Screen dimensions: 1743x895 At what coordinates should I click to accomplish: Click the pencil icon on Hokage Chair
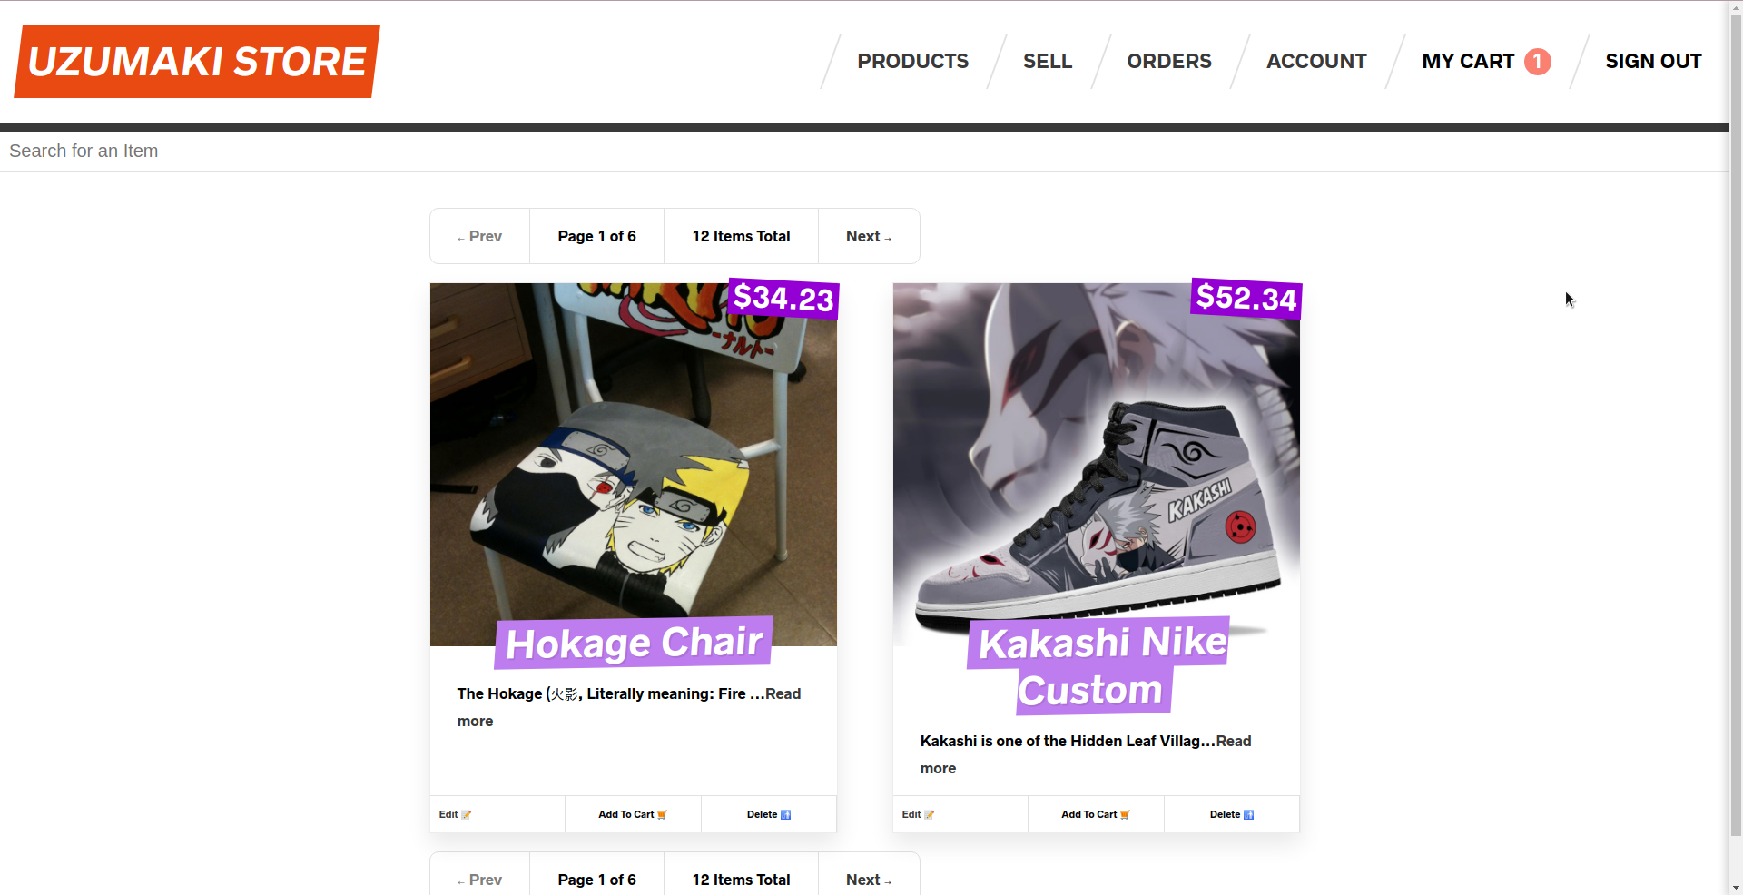(x=467, y=815)
